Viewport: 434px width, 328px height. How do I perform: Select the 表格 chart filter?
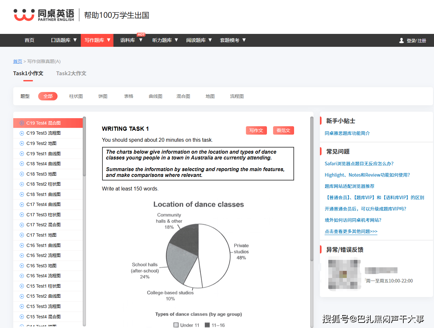coord(129,96)
